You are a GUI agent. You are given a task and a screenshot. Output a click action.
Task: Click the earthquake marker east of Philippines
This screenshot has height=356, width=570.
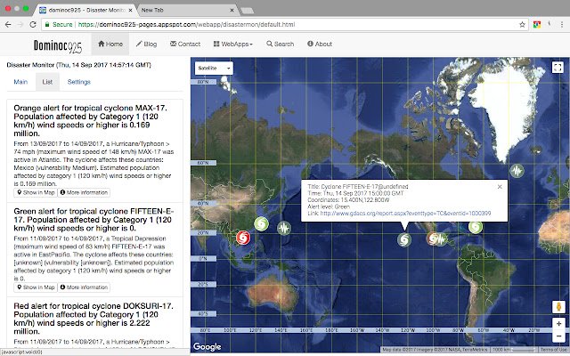(x=284, y=228)
